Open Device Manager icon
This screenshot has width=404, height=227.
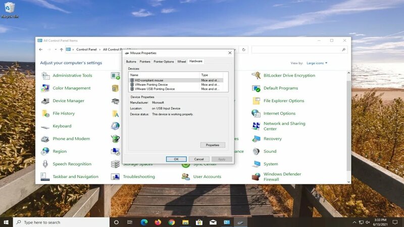(x=45, y=101)
